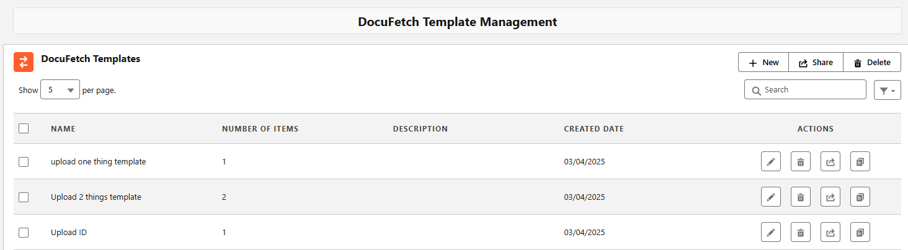
Task: Delete the 'upload one thing template' row
Action: coord(801,162)
